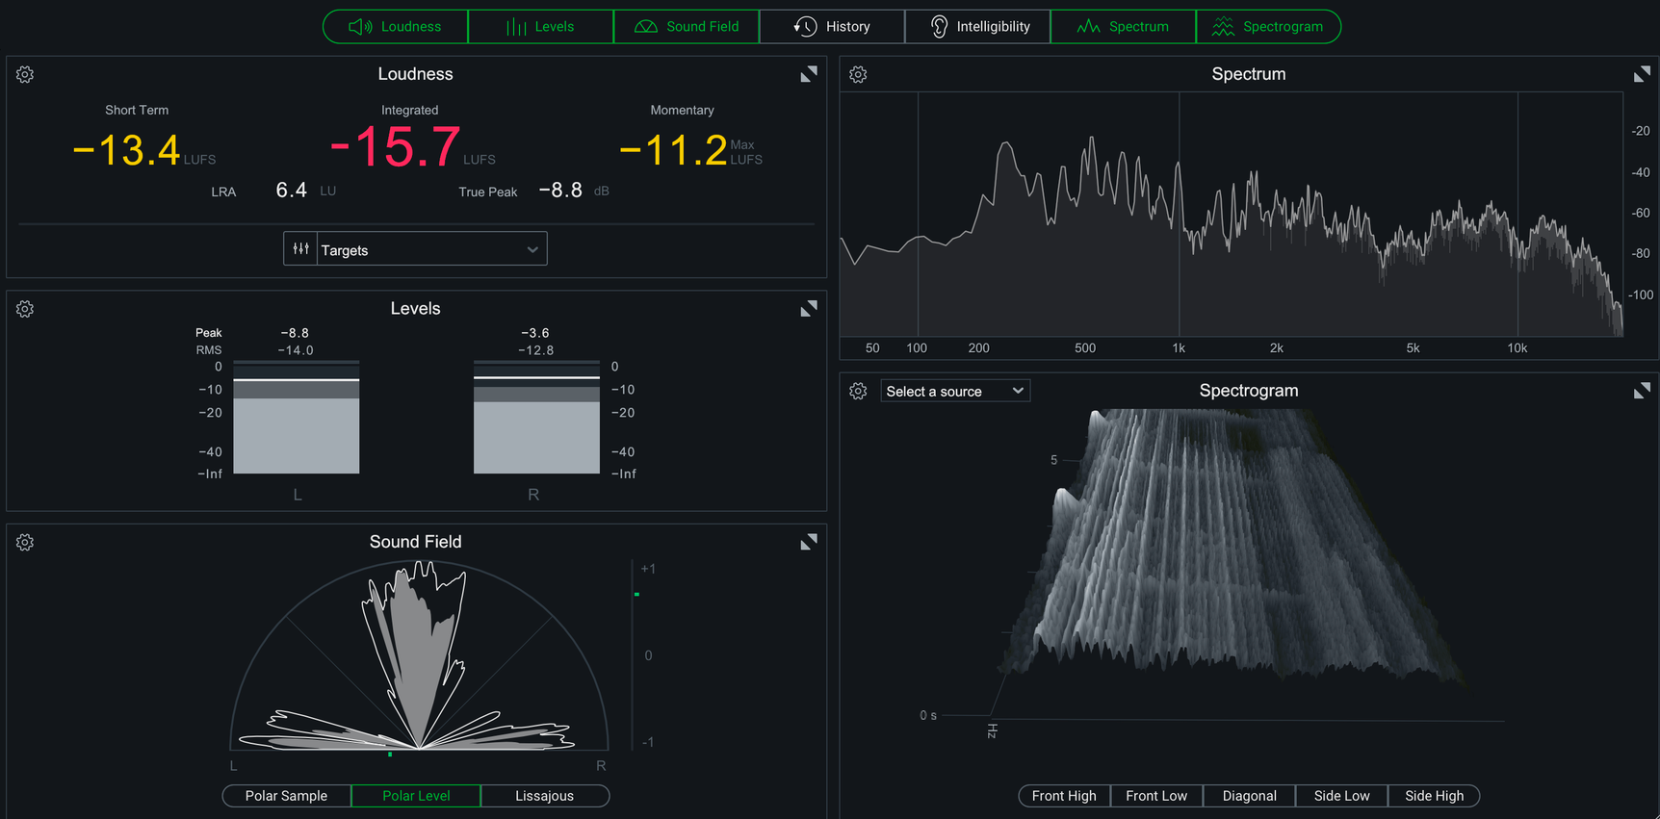Toggle the Spectrogram tab on top bar
Image resolution: width=1660 pixels, height=819 pixels.
point(1268,27)
